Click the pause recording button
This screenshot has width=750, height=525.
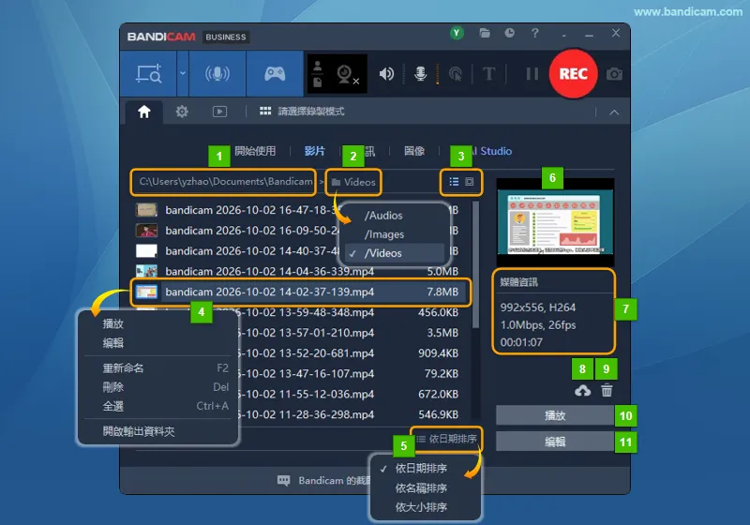point(532,74)
